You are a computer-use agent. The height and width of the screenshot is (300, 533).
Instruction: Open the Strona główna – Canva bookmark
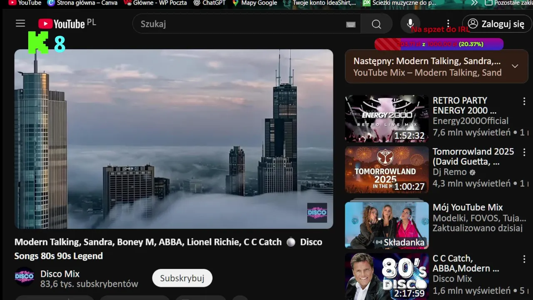click(82, 3)
